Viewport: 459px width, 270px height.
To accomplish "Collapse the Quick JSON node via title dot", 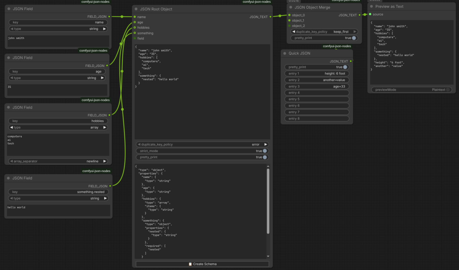I will [285, 53].
